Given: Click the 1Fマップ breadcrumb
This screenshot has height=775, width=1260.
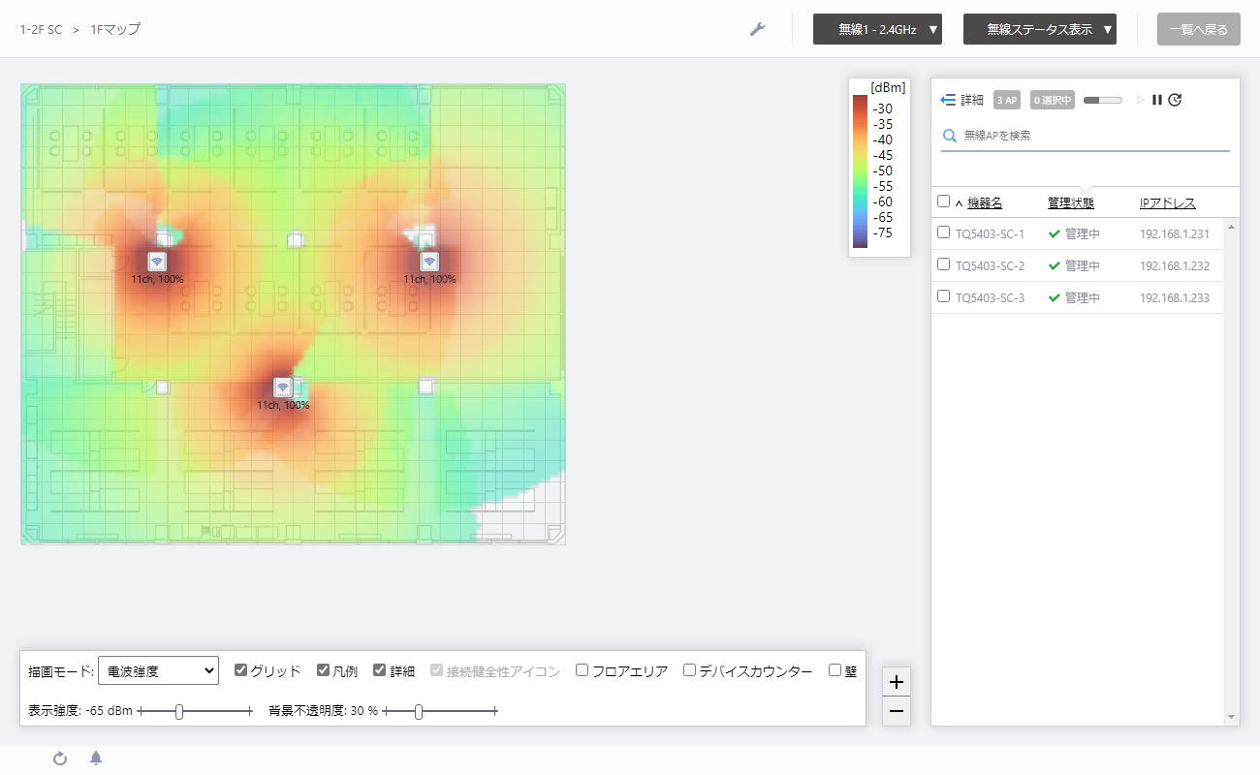Looking at the screenshot, I should coord(115,30).
